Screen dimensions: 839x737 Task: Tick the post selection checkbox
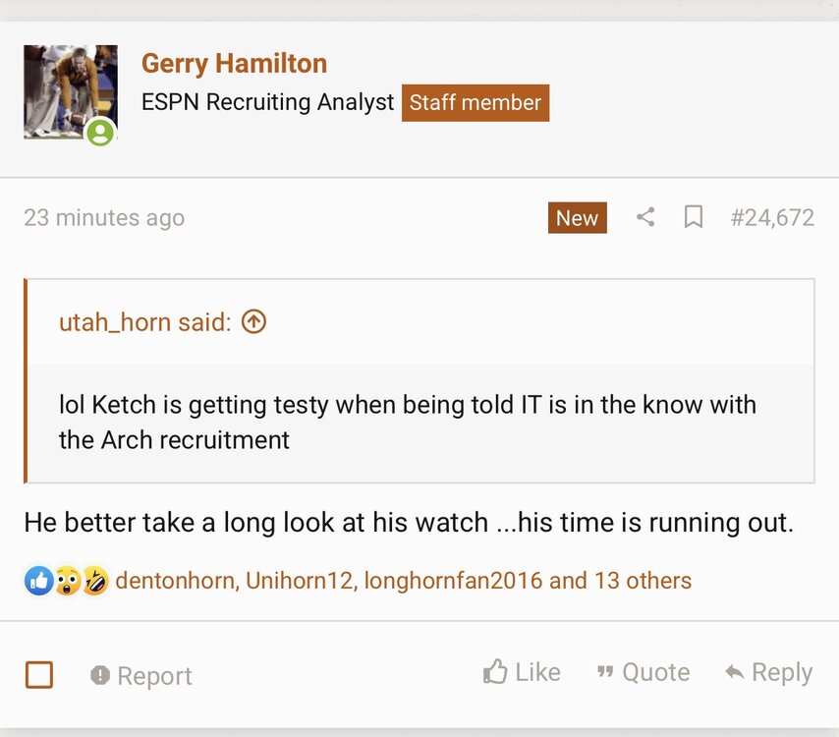[x=39, y=675]
